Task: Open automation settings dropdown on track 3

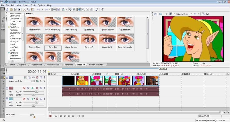Action: point(34,99)
